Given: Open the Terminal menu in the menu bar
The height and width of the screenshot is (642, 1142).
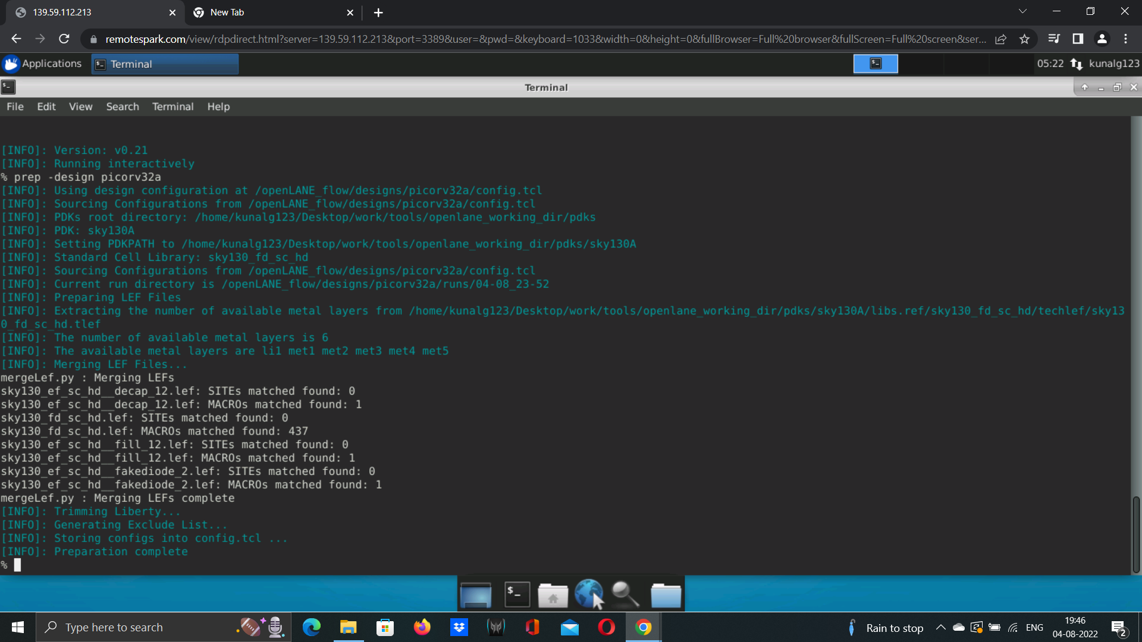Looking at the screenshot, I should (x=172, y=106).
